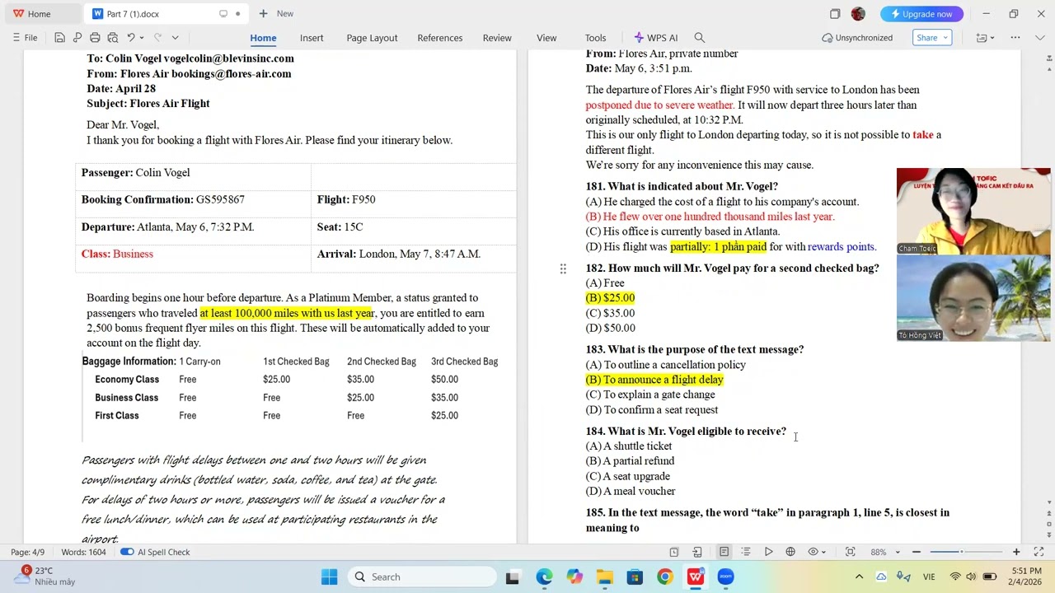This screenshot has width=1055, height=593.
Task: Click the user profile avatar in title bar
Action: click(858, 14)
